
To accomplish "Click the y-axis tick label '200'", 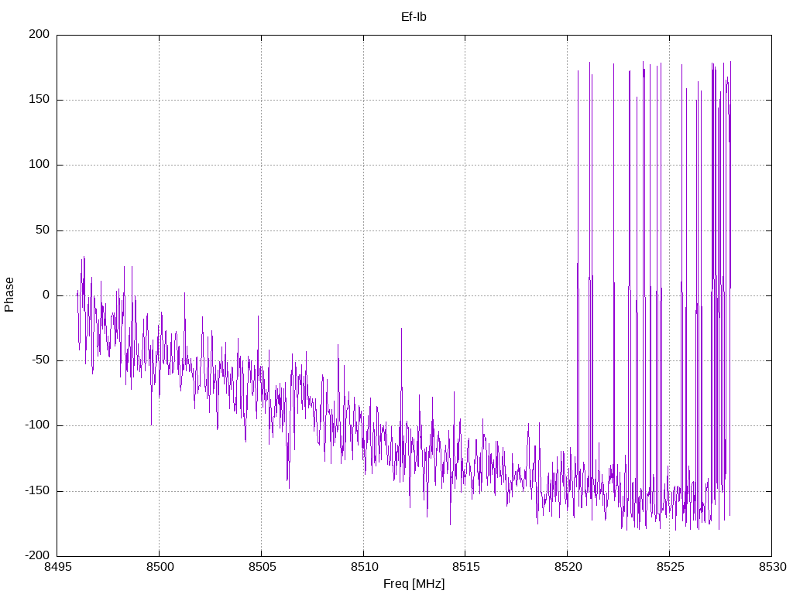I will [39, 34].
